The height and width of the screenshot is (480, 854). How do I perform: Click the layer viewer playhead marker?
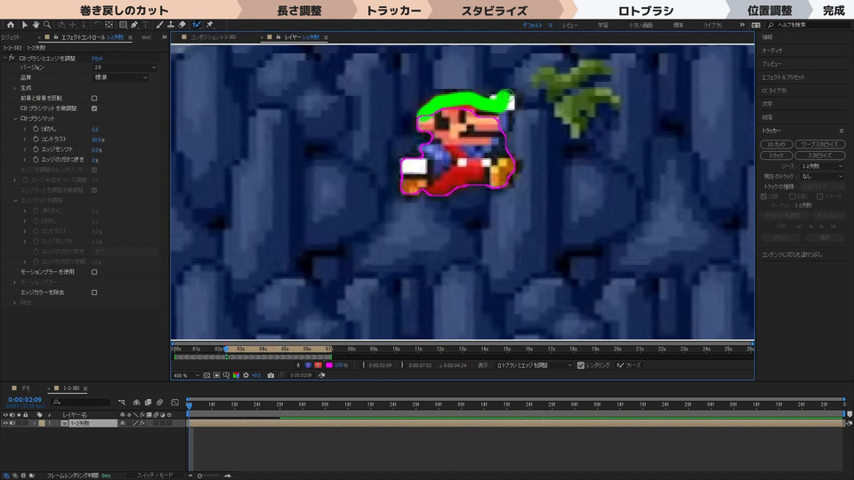[x=226, y=349]
